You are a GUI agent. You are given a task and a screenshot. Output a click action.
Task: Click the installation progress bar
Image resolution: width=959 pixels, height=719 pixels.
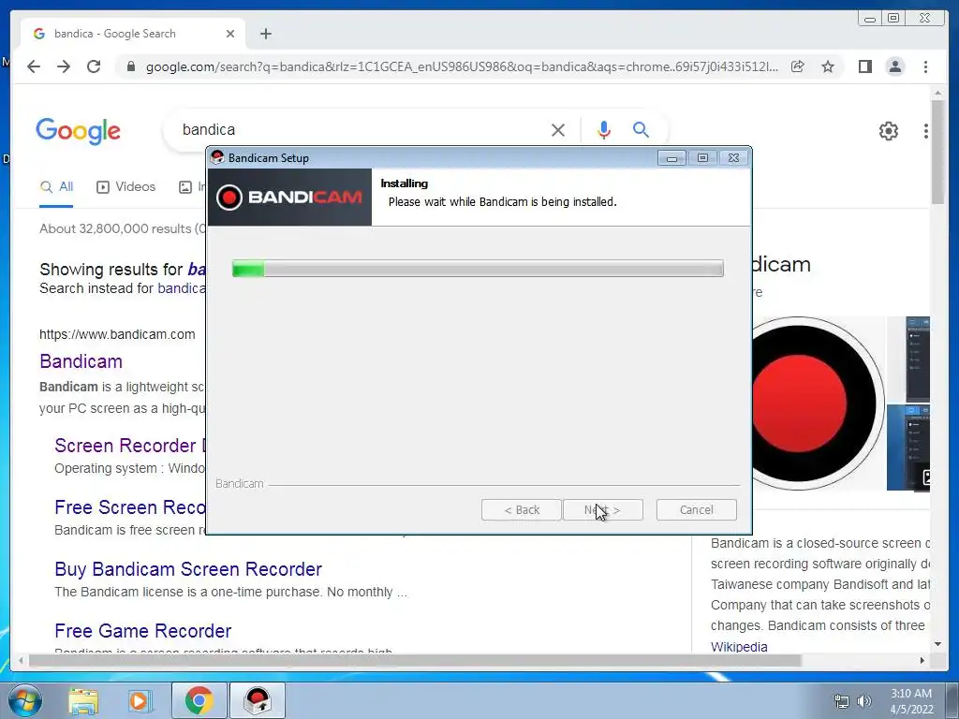point(478,269)
